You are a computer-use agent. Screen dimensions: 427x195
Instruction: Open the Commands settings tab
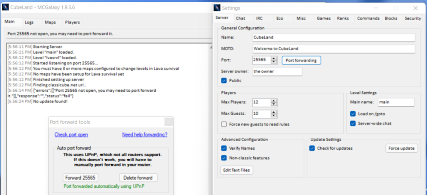368,18
